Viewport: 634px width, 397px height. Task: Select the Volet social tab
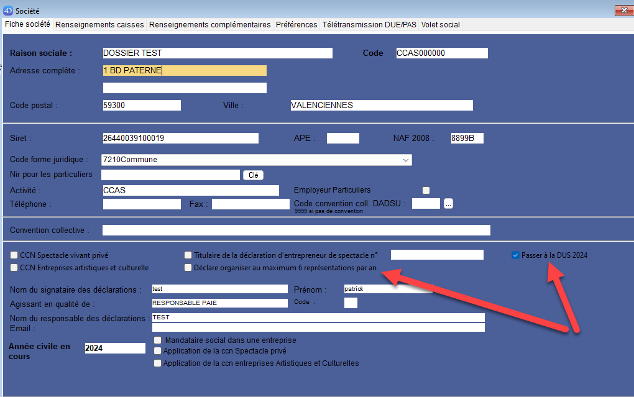[440, 25]
